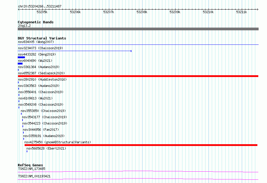Click the red nsv4275450 gnomAD variant bar

[141, 145]
